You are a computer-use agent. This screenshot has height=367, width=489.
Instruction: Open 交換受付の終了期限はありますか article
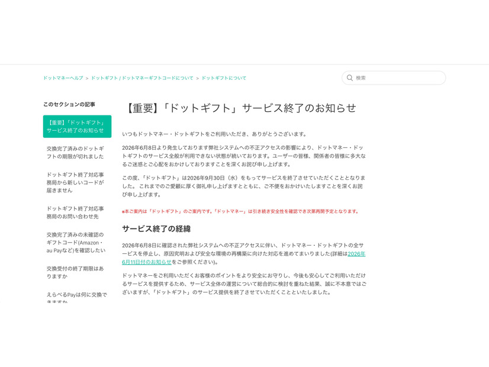click(75, 272)
